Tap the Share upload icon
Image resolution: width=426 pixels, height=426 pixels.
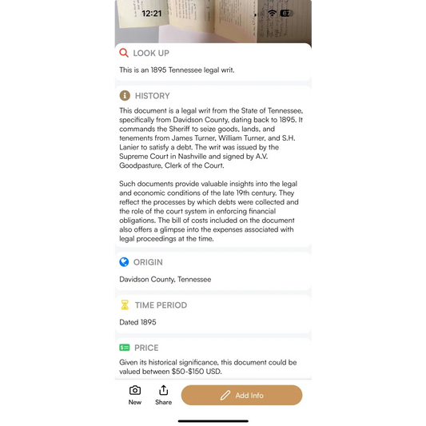pyautogui.click(x=164, y=390)
